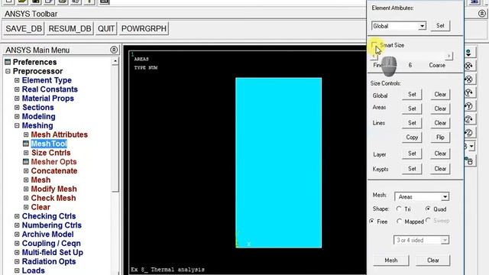Click Smart Size slider right arrow
The image size is (489, 275).
pyautogui.click(x=449, y=56)
